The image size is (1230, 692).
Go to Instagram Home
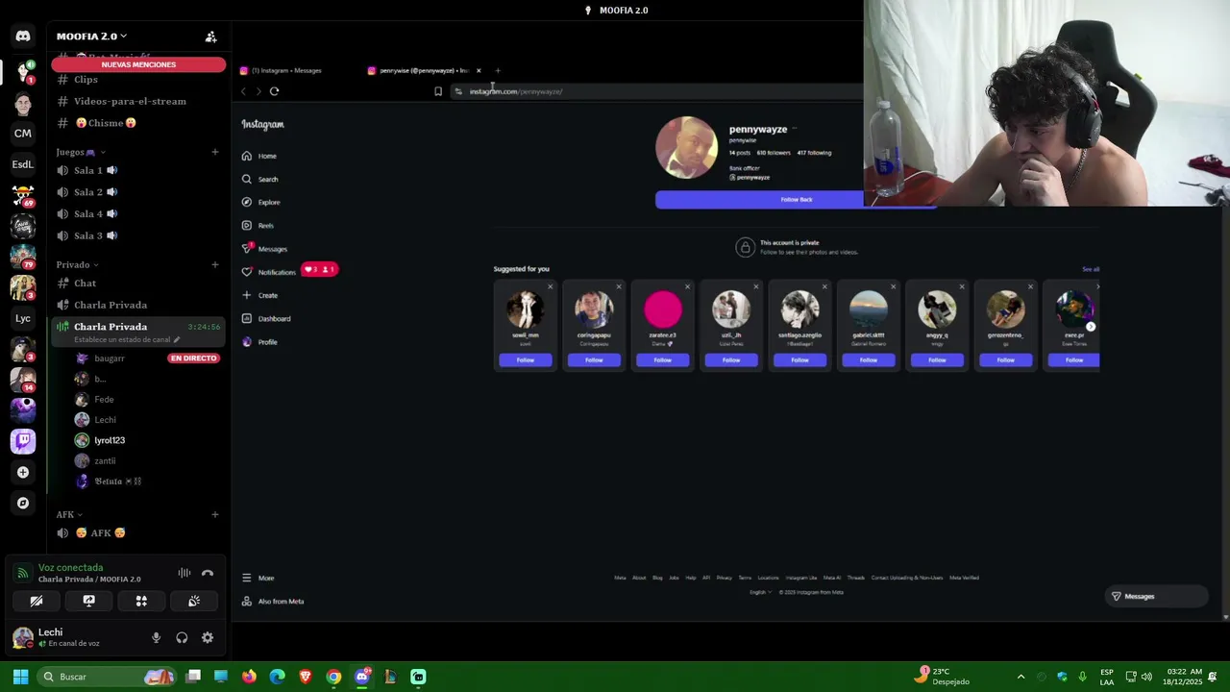tap(259, 156)
